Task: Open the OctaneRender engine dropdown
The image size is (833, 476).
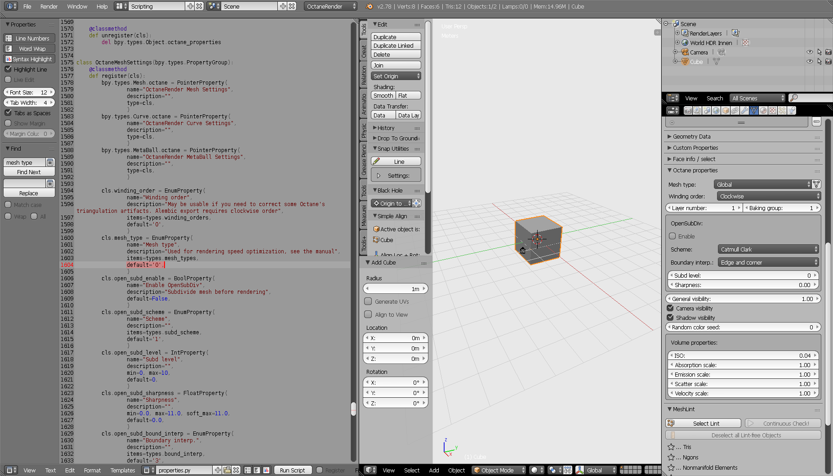Action: [x=330, y=6]
